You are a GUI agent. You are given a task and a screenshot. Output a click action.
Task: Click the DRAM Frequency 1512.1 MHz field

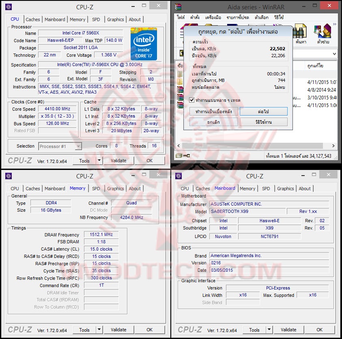101,234
